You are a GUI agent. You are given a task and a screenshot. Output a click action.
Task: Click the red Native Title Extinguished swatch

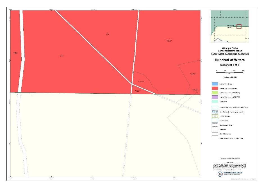coord(215,88)
